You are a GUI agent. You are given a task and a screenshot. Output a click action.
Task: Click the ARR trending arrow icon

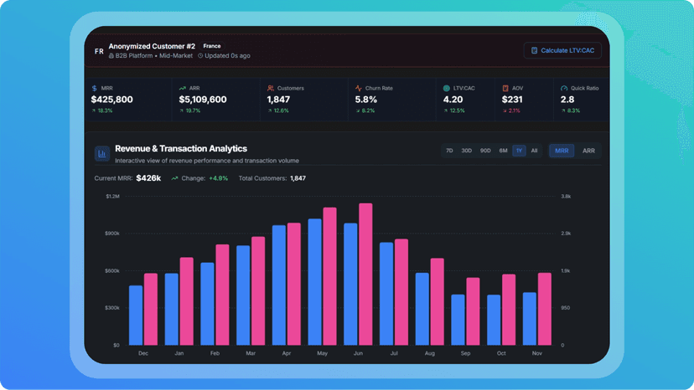tap(182, 89)
